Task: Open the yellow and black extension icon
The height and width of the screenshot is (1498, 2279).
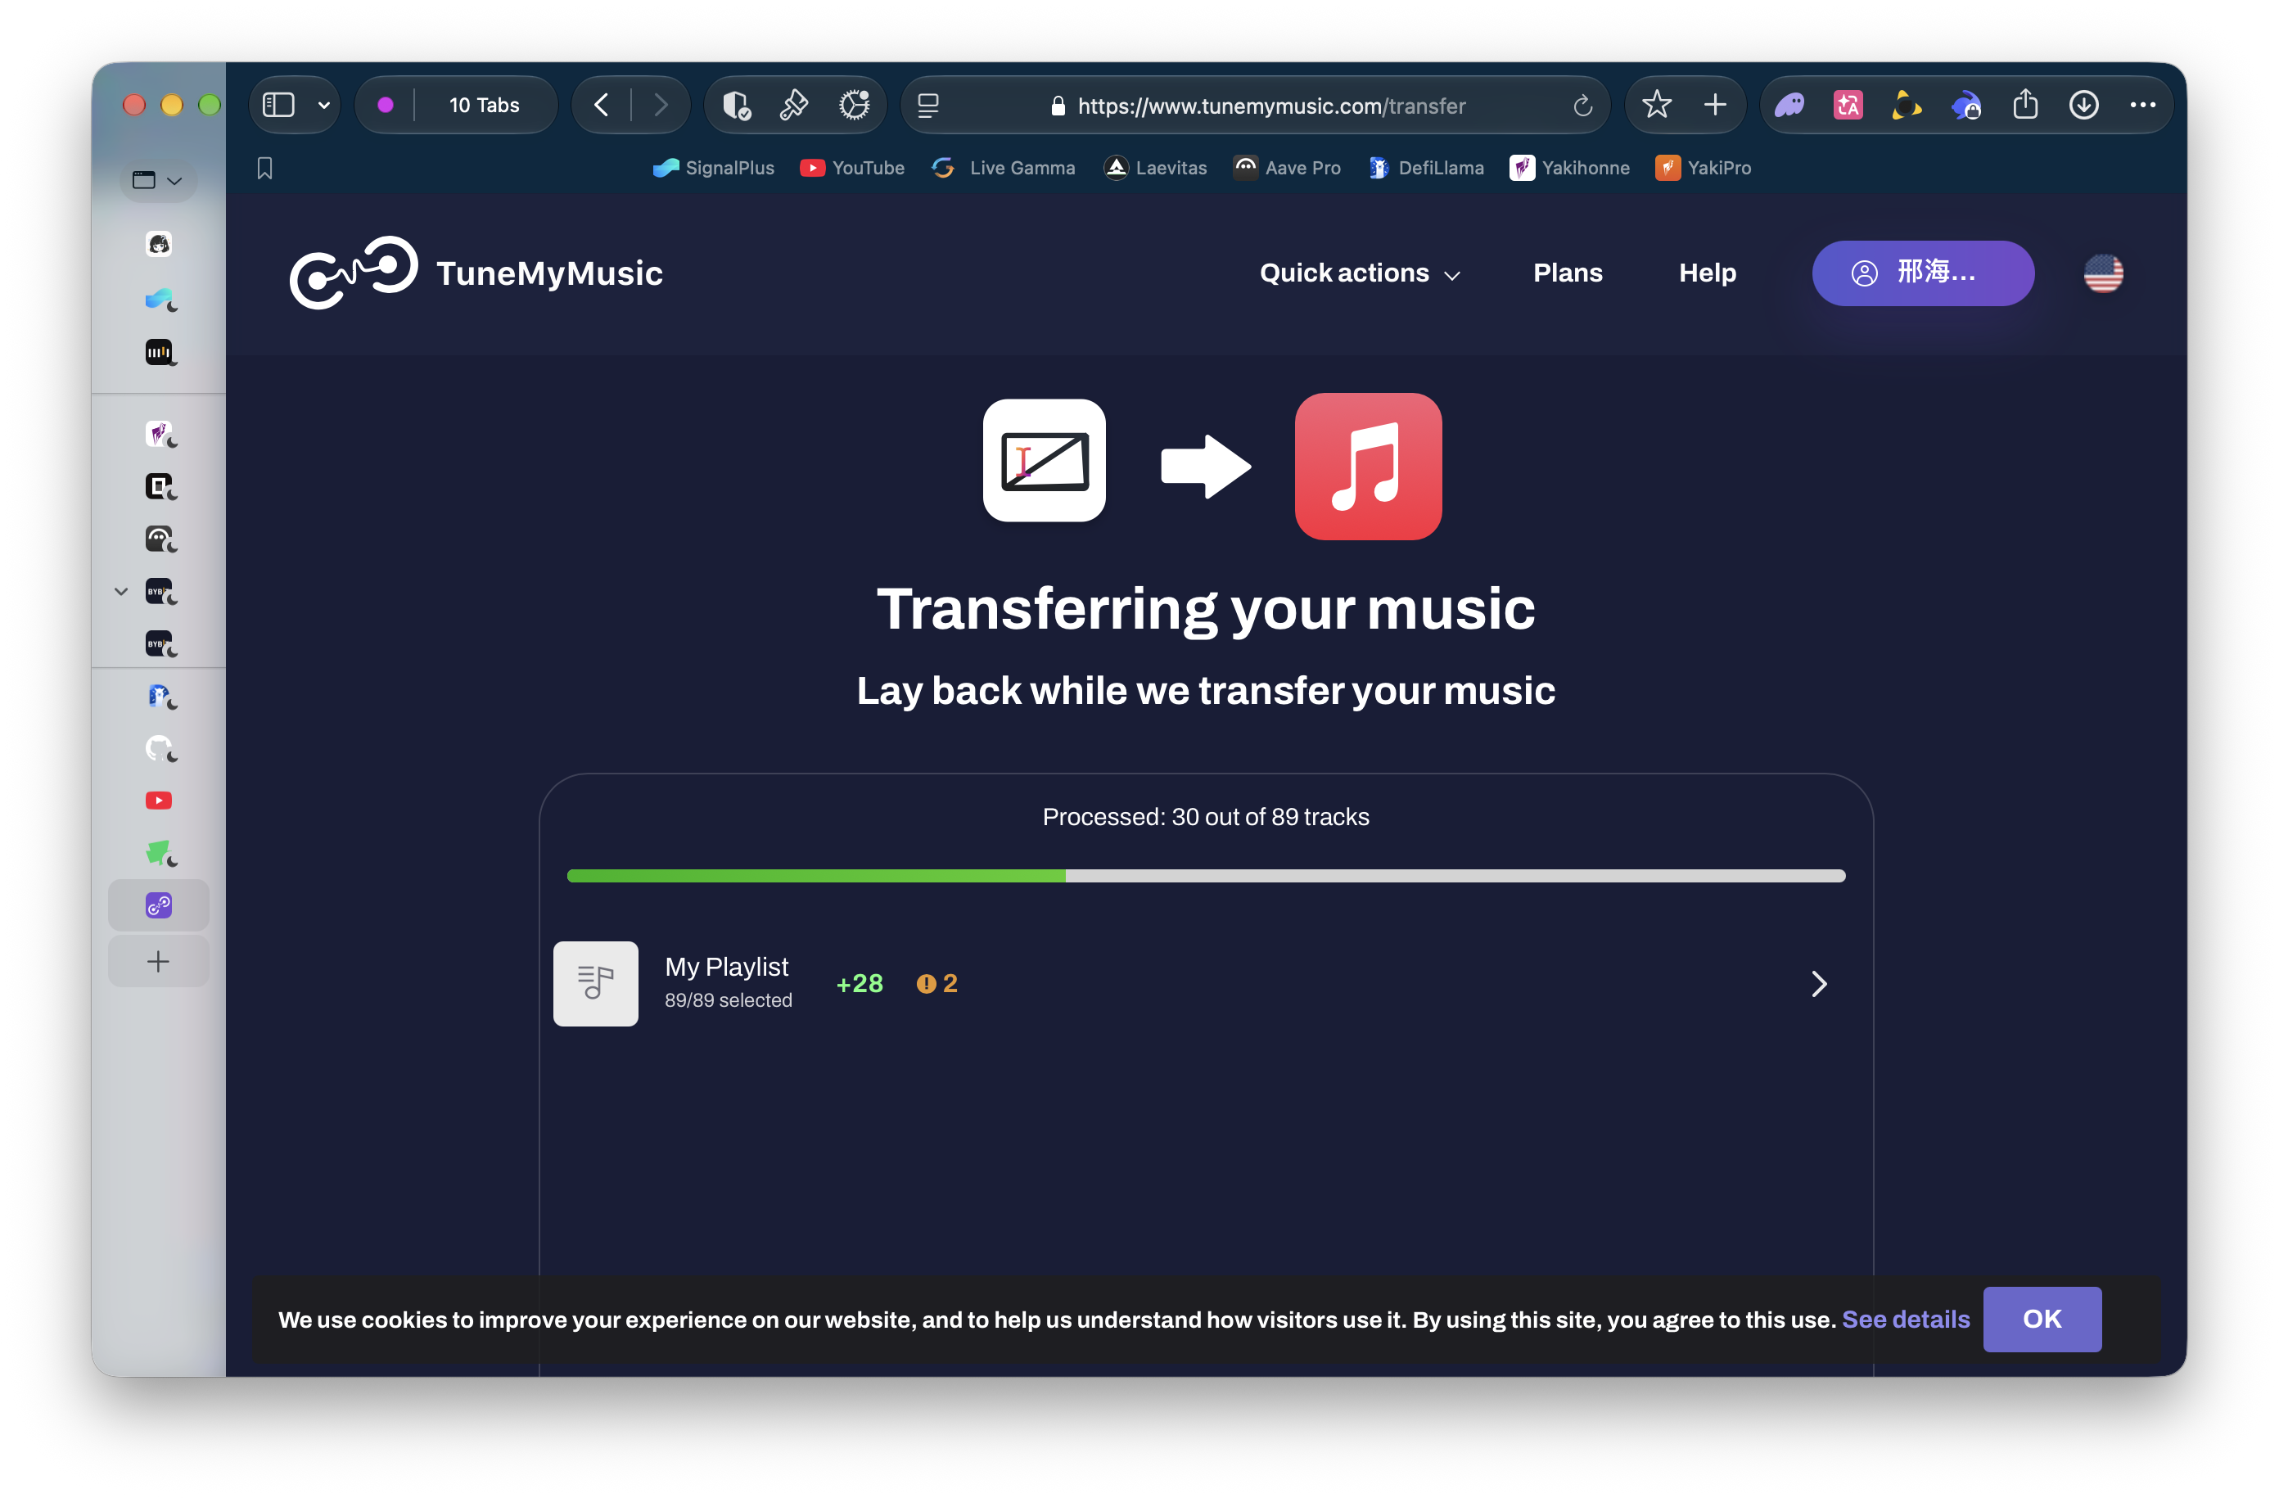Action: point(1906,106)
